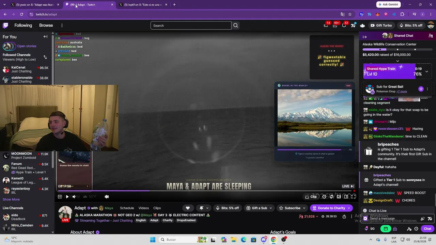Play the video stream
This screenshot has width=436, height=245.
coord(67,197)
